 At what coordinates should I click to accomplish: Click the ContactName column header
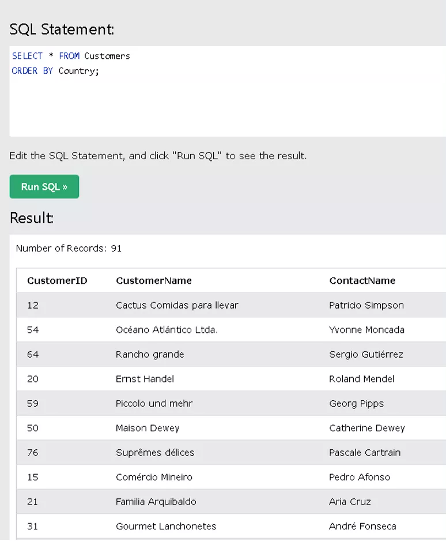362,280
